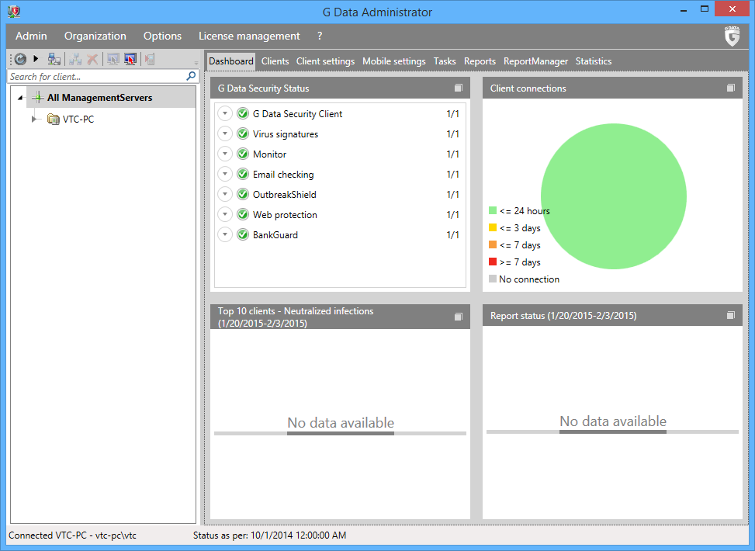
Task: Maximize the Report status panel
Action: [731, 316]
